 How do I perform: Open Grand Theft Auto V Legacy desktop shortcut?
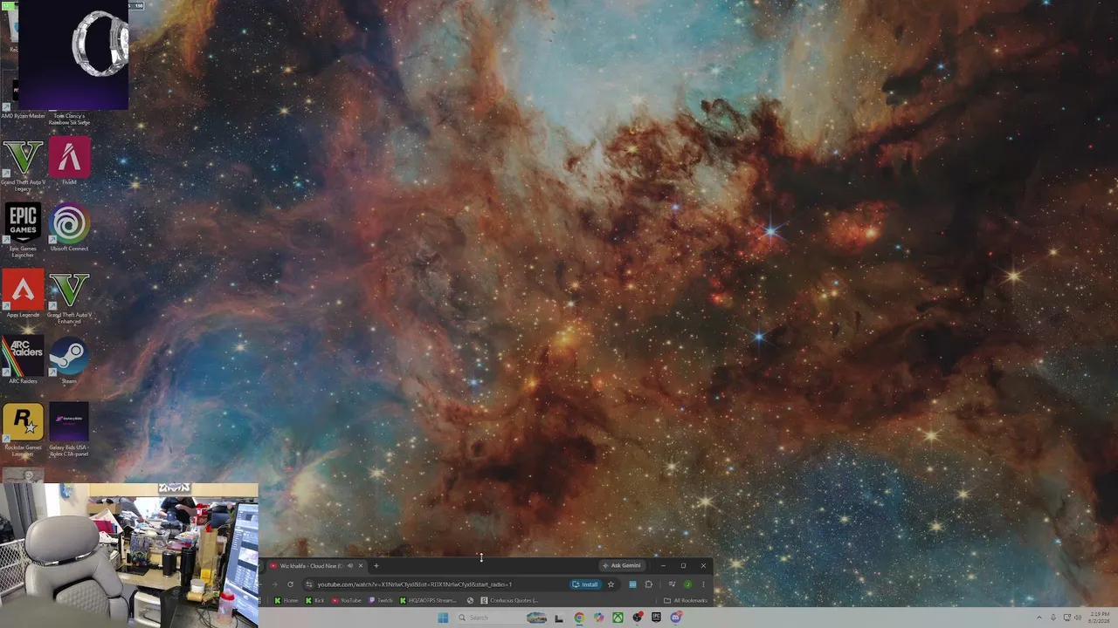[x=23, y=164]
